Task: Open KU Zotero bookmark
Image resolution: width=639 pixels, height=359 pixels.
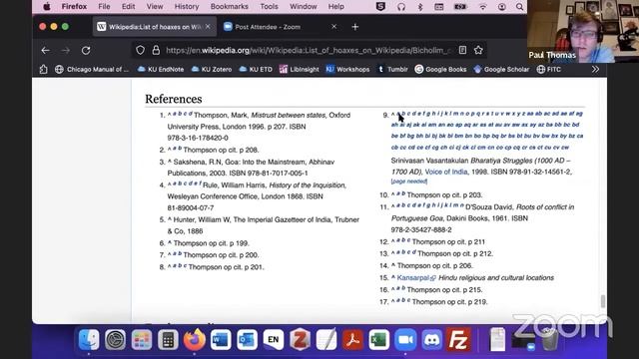Action: [x=211, y=69]
